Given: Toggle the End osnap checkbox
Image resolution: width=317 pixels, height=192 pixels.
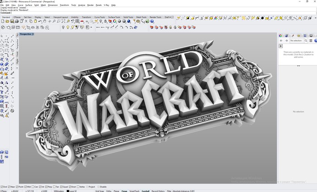Looking at the screenshot, I should click(2, 187).
